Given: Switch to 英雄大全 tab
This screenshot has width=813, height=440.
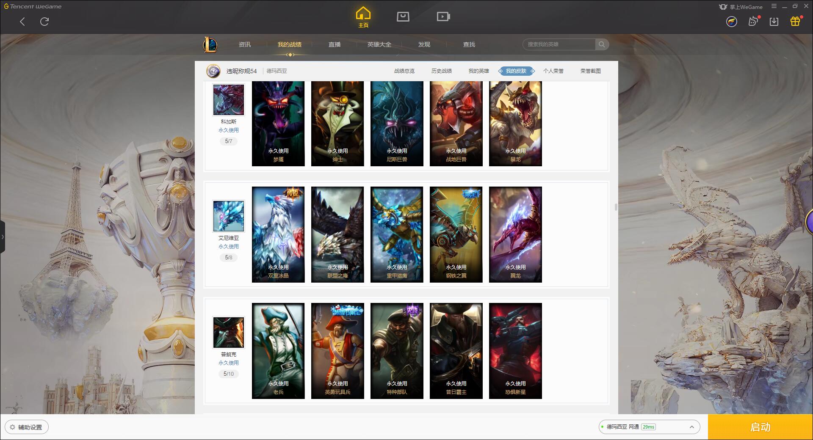Looking at the screenshot, I should [379, 44].
